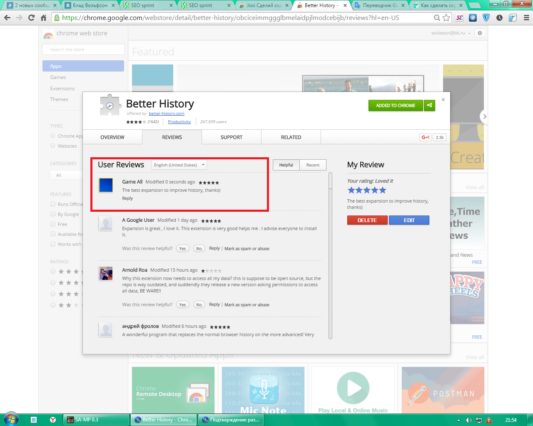Select the Websites type radio button
The width and height of the screenshot is (533, 426).
click(x=52, y=146)
